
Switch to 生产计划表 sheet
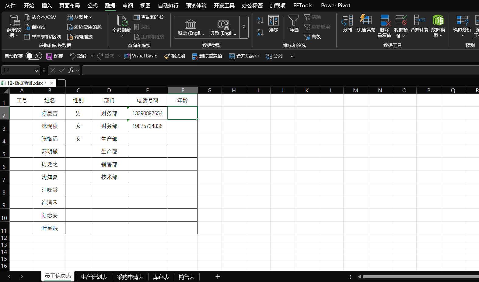[94, 277]
